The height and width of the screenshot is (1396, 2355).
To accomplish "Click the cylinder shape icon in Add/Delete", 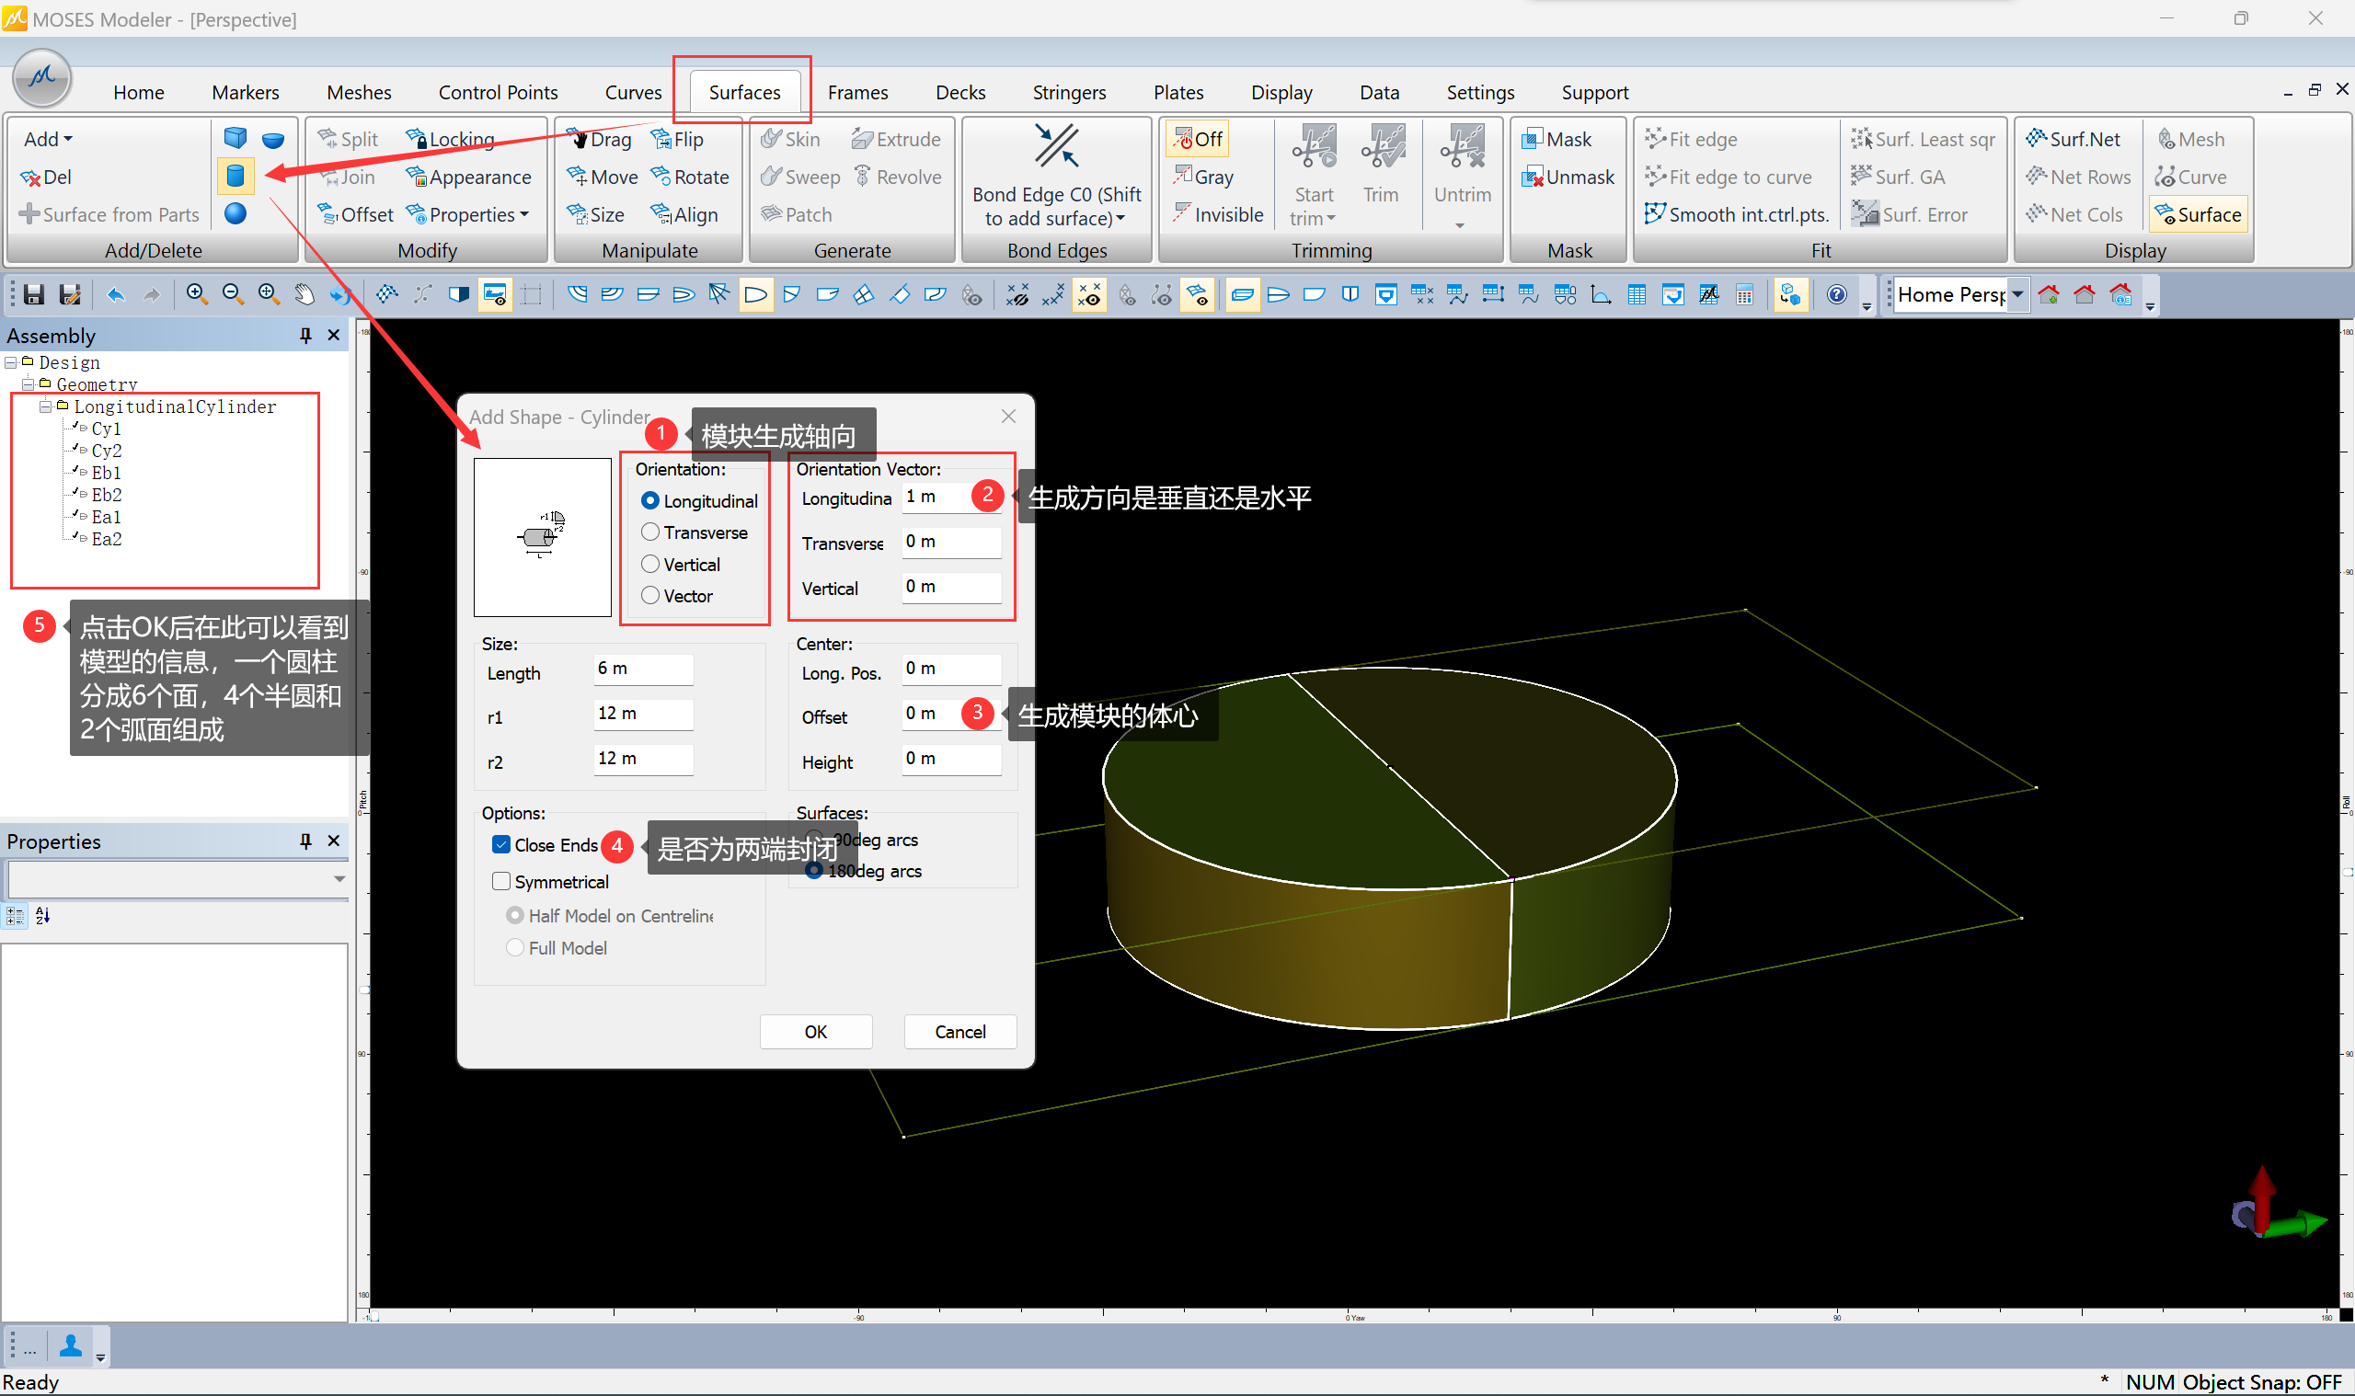I will tap(235, 176).
